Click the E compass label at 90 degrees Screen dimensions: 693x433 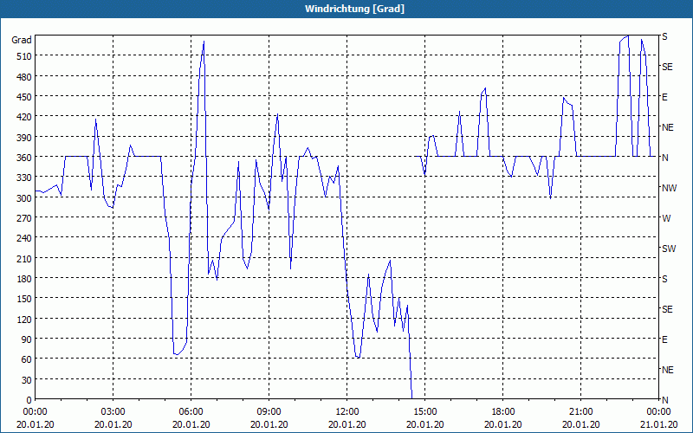[664, 339]
